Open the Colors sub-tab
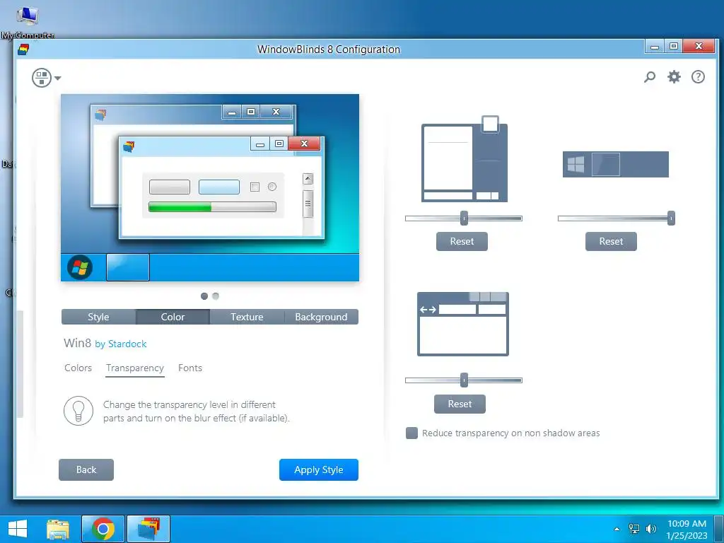 pyautogui.click(x=78, y=368)
